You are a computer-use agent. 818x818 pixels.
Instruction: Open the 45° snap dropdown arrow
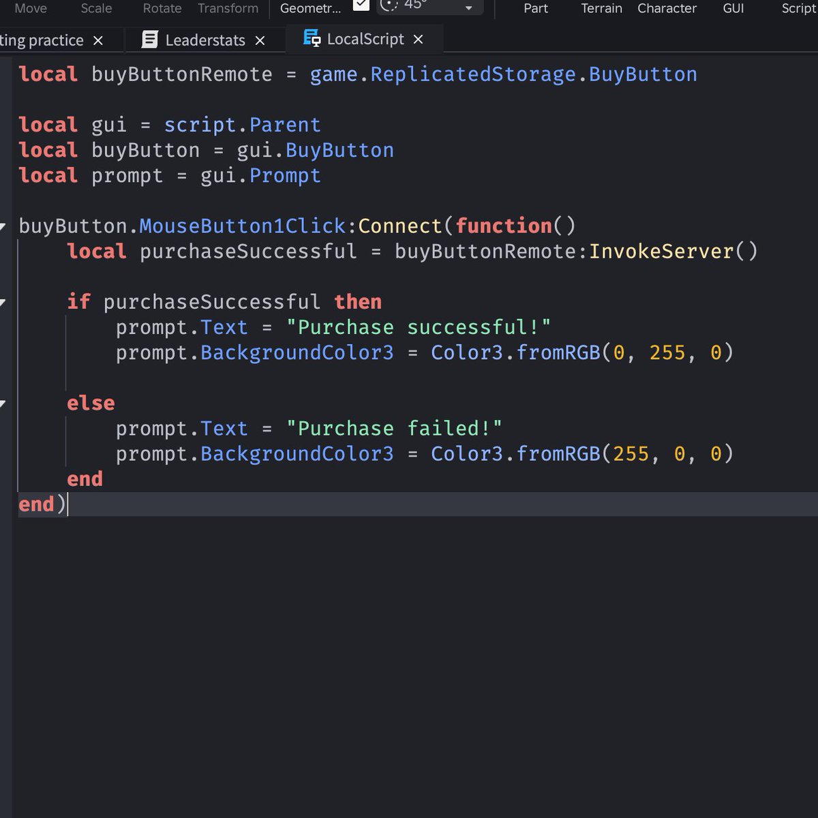pyautogui.click(x=468, y=8)
